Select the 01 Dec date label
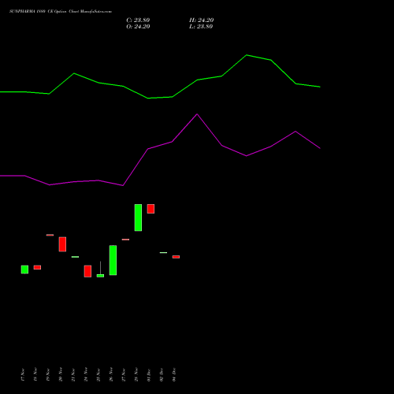394x394 pixels. coord(149,374)
